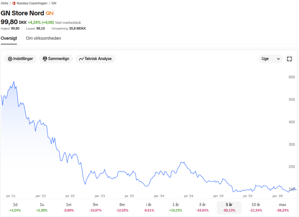Follow the GN breadcrumb link

coord(54,3)
